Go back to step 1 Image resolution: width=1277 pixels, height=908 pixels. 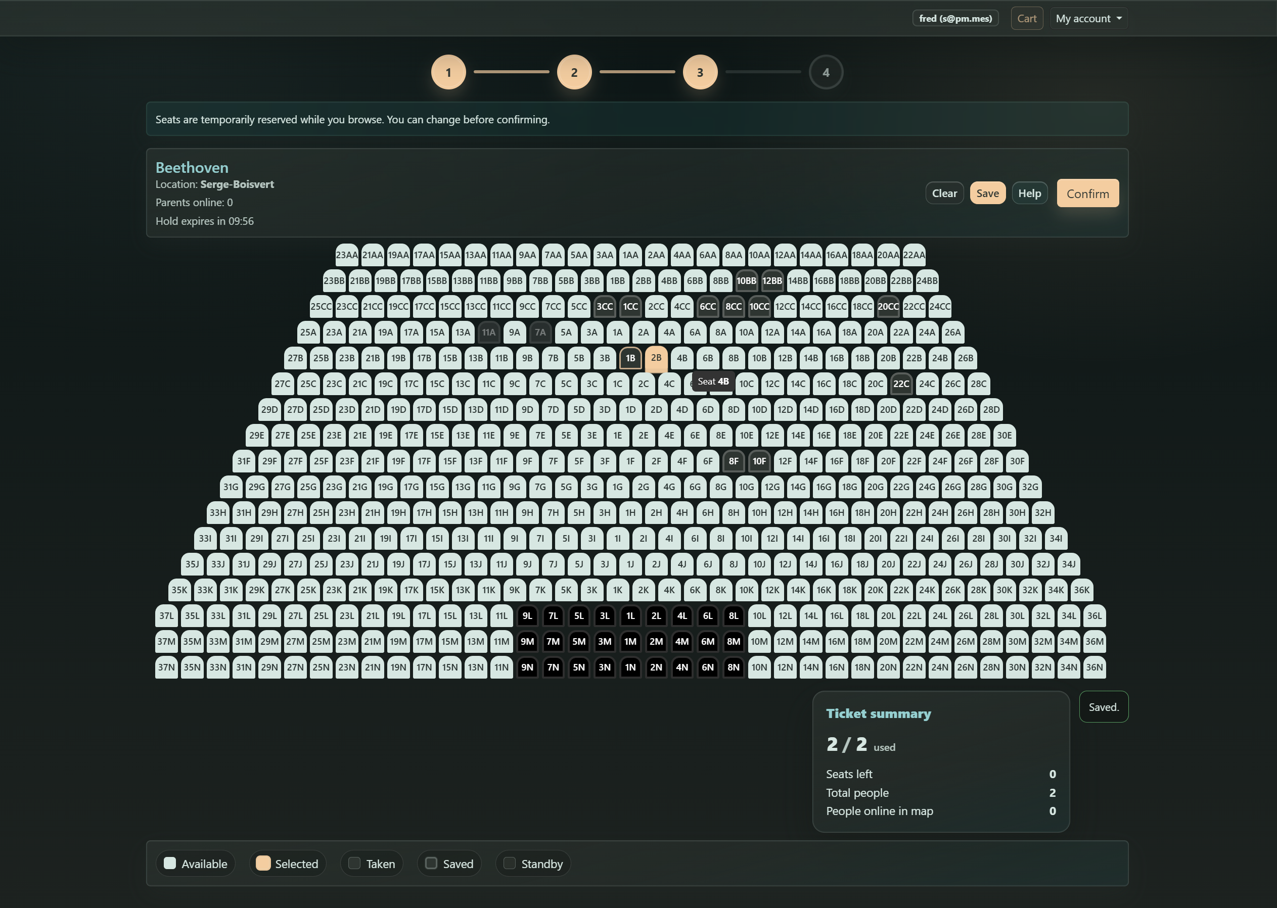[448, 72]
